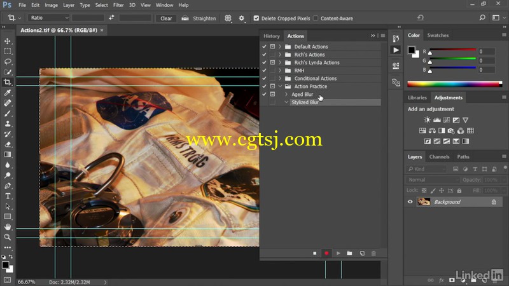Click the Begin Recording button in Actions
This screenshot has width=509, height=286.
point(326,253)
